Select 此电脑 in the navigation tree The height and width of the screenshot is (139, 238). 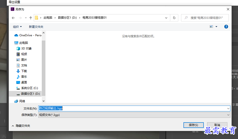click(21, 43)
